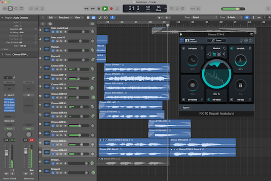
Task: Click the green Play button
Action: coord(105,8)
